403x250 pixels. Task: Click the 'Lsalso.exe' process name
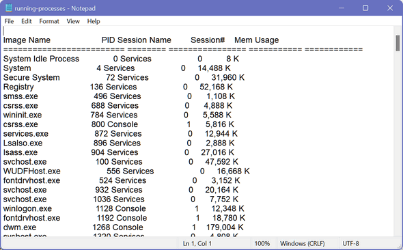pos(23,143)
